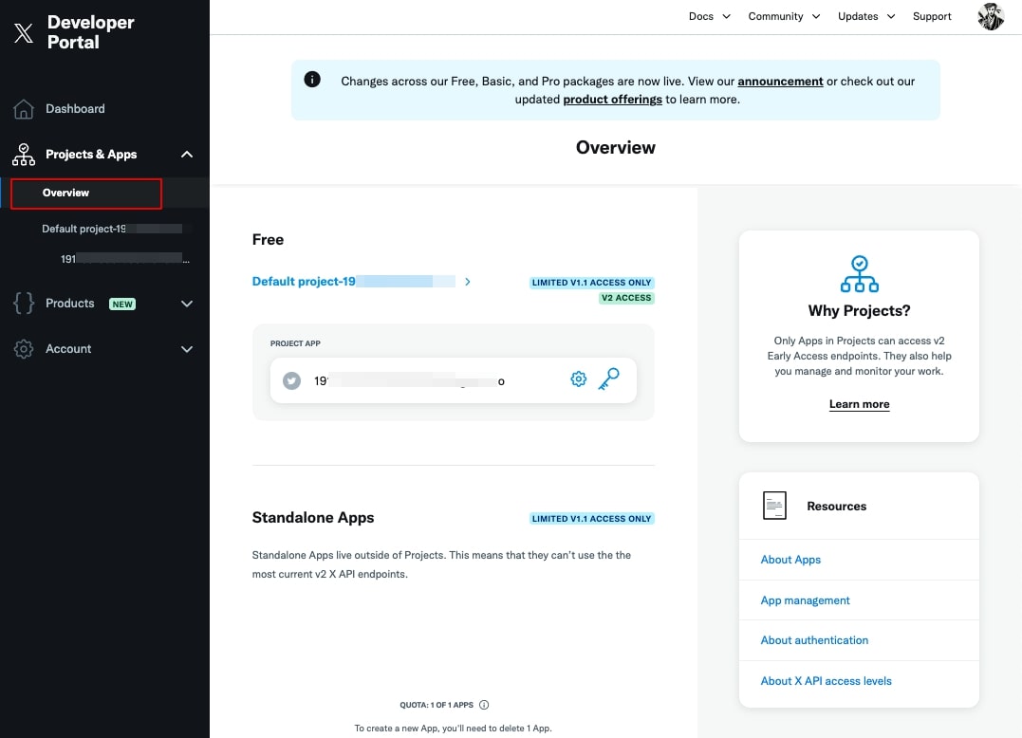Collapse the Projects & Apps section
This screenshot has height=738, width=1022.
[x=187, y=155]
